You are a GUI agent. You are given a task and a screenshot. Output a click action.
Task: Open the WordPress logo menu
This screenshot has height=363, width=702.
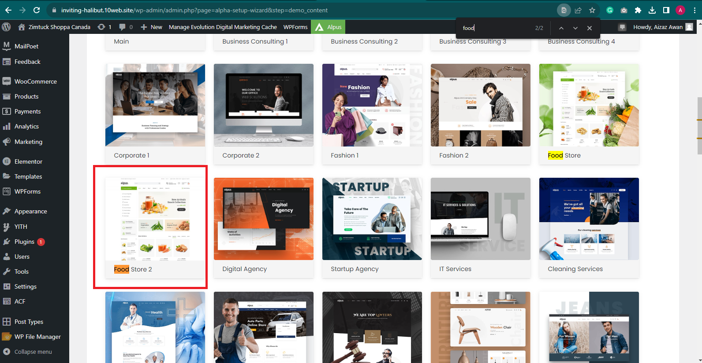tap(6, 27)
